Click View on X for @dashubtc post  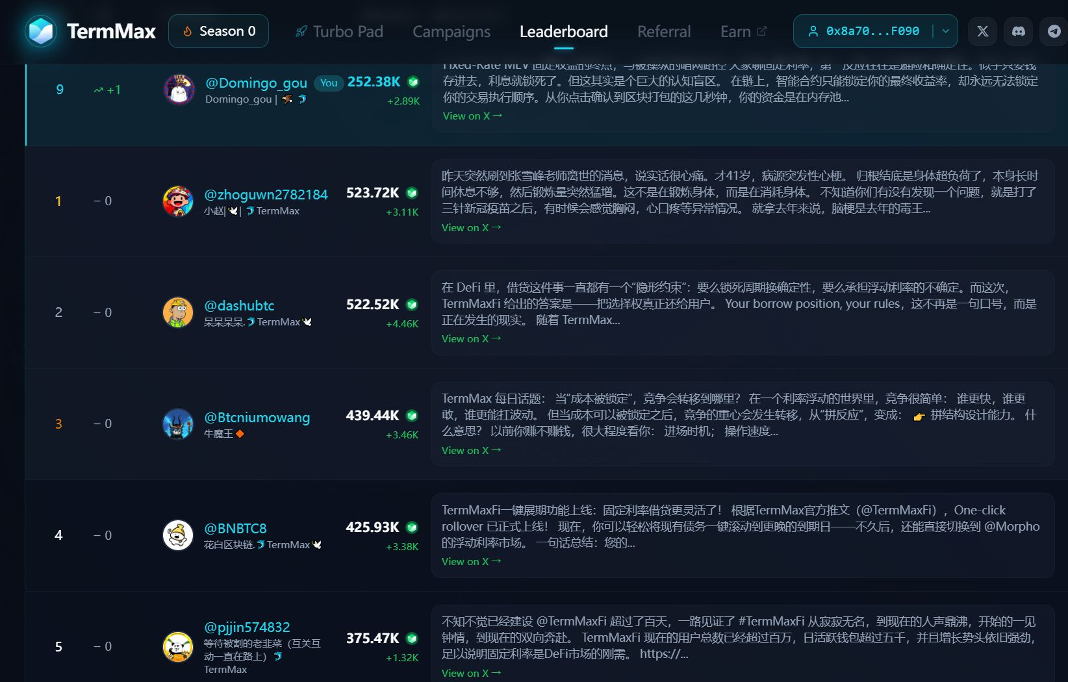coord(471,338)
